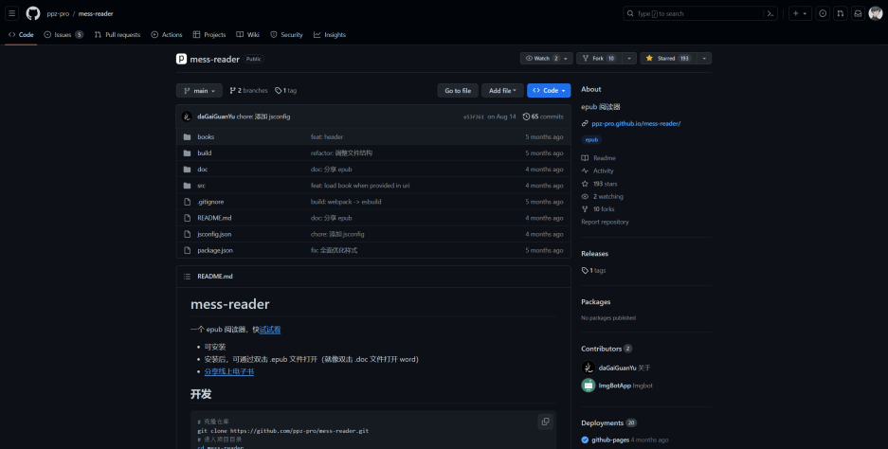Open ppz-pro.github.io/mess-reader website link

636,123
